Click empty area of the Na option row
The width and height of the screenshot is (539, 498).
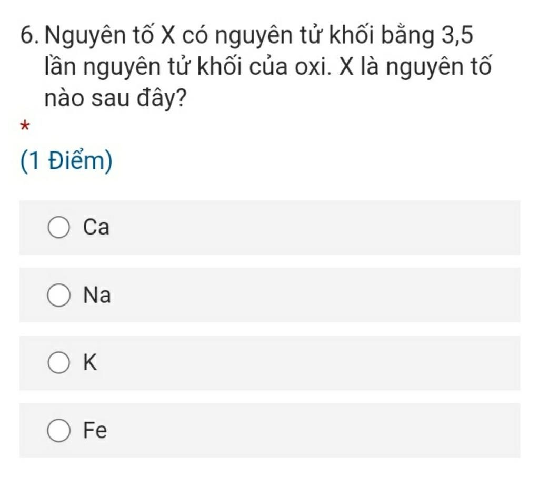310,295
